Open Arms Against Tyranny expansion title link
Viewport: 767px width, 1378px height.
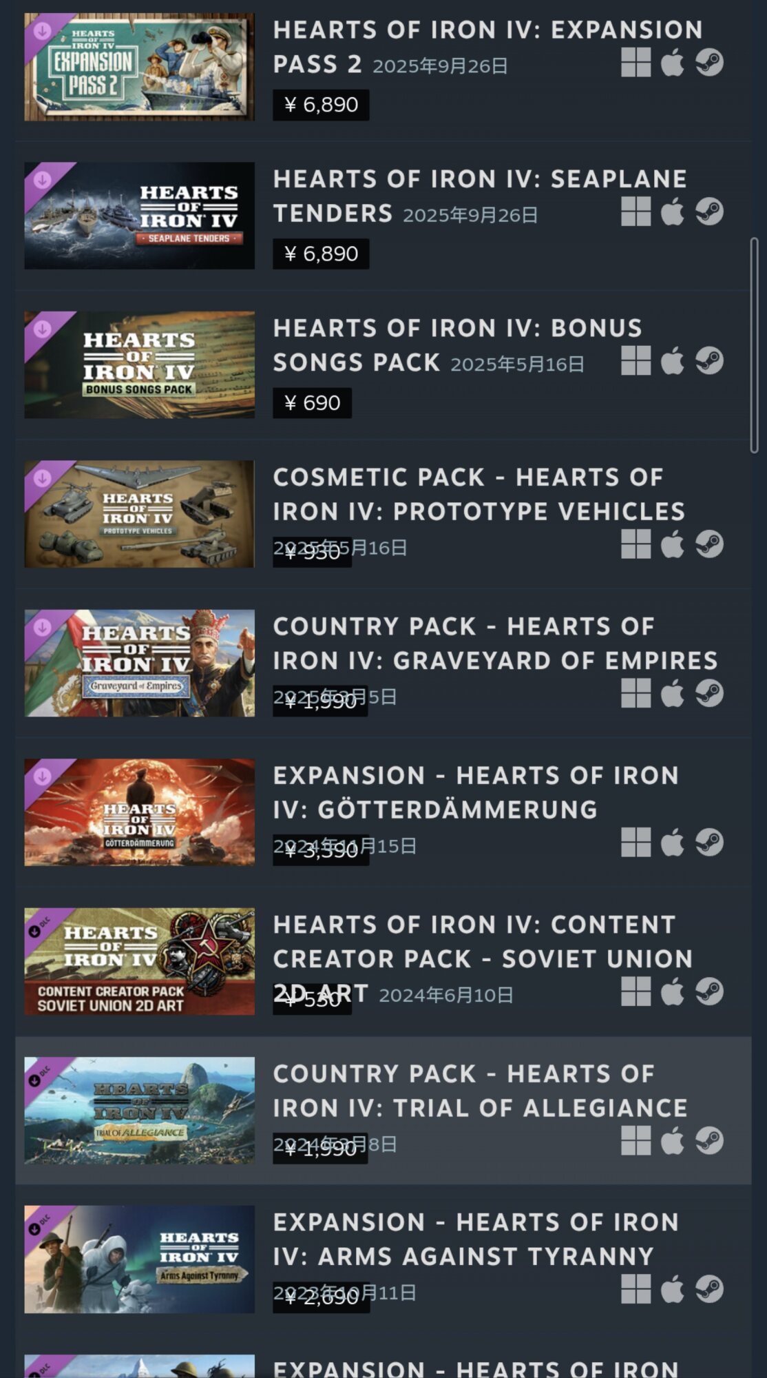[476, 1239]
